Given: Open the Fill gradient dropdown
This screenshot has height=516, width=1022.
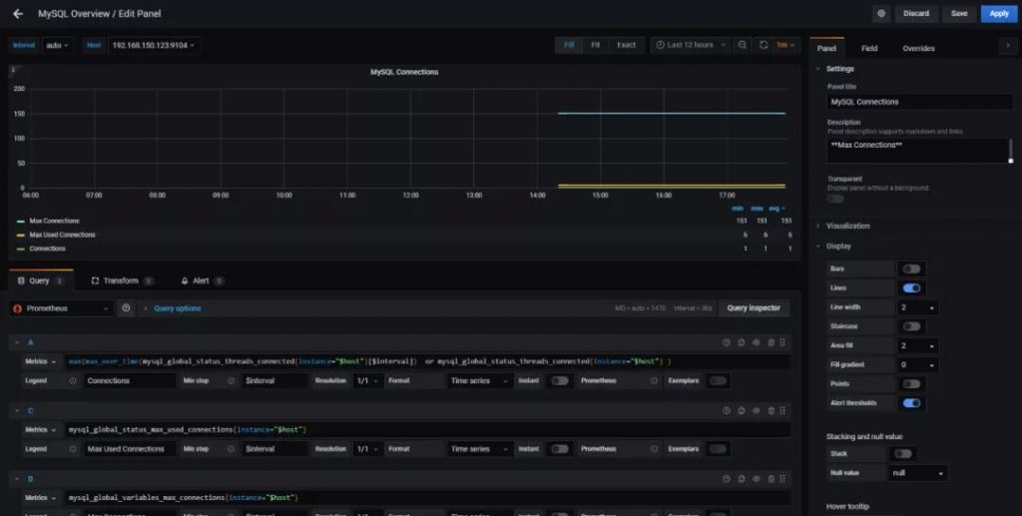Looking at the screenshot, I should (917, 365).
